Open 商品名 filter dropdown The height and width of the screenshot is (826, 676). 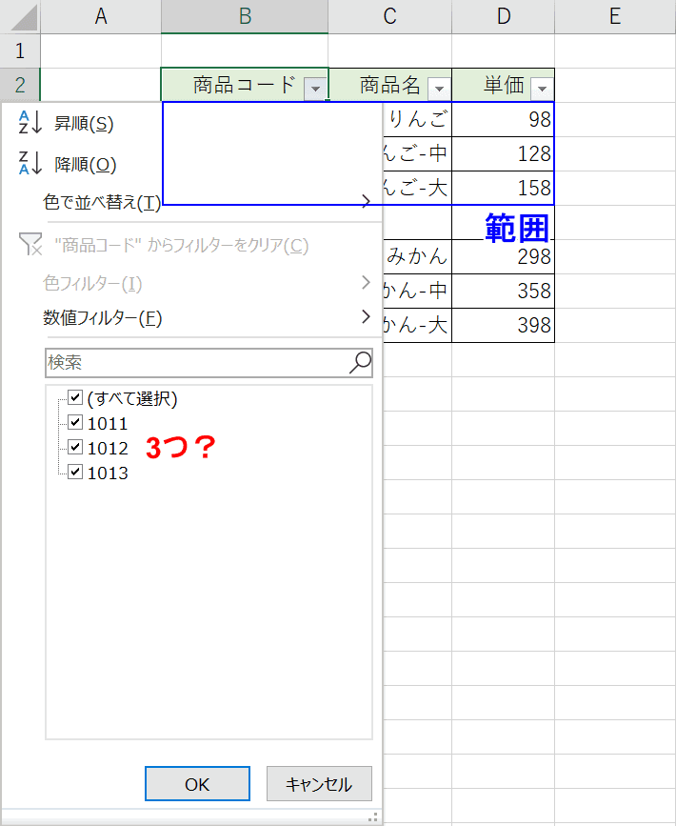[439, 89]
